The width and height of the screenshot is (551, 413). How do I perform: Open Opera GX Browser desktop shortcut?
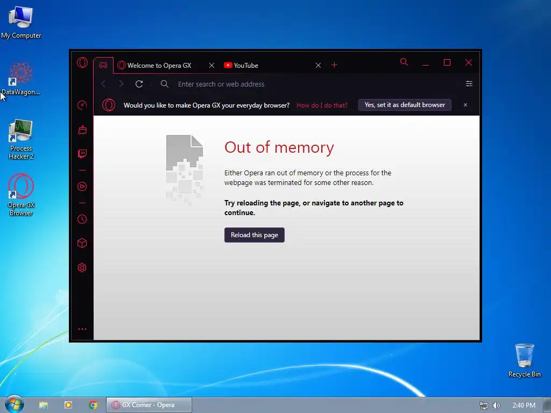tap(21, 195)
